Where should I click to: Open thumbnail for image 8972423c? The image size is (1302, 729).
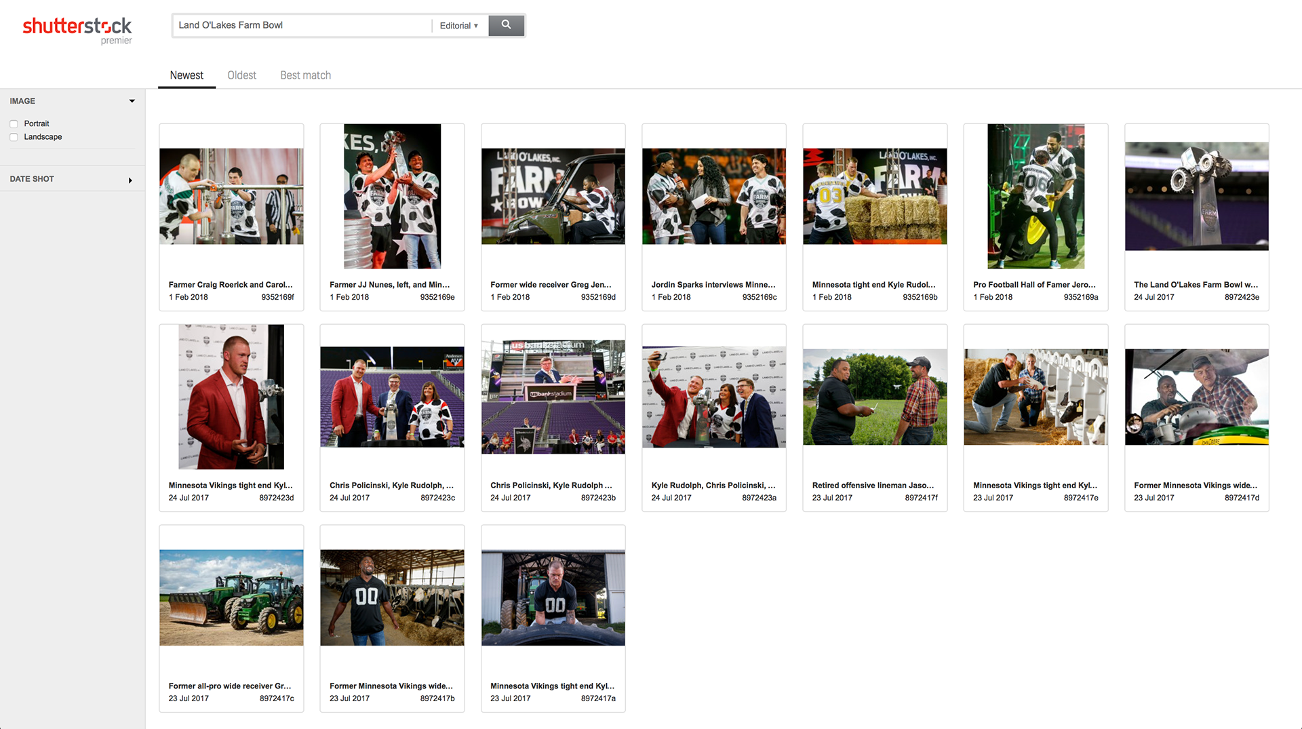392,397
